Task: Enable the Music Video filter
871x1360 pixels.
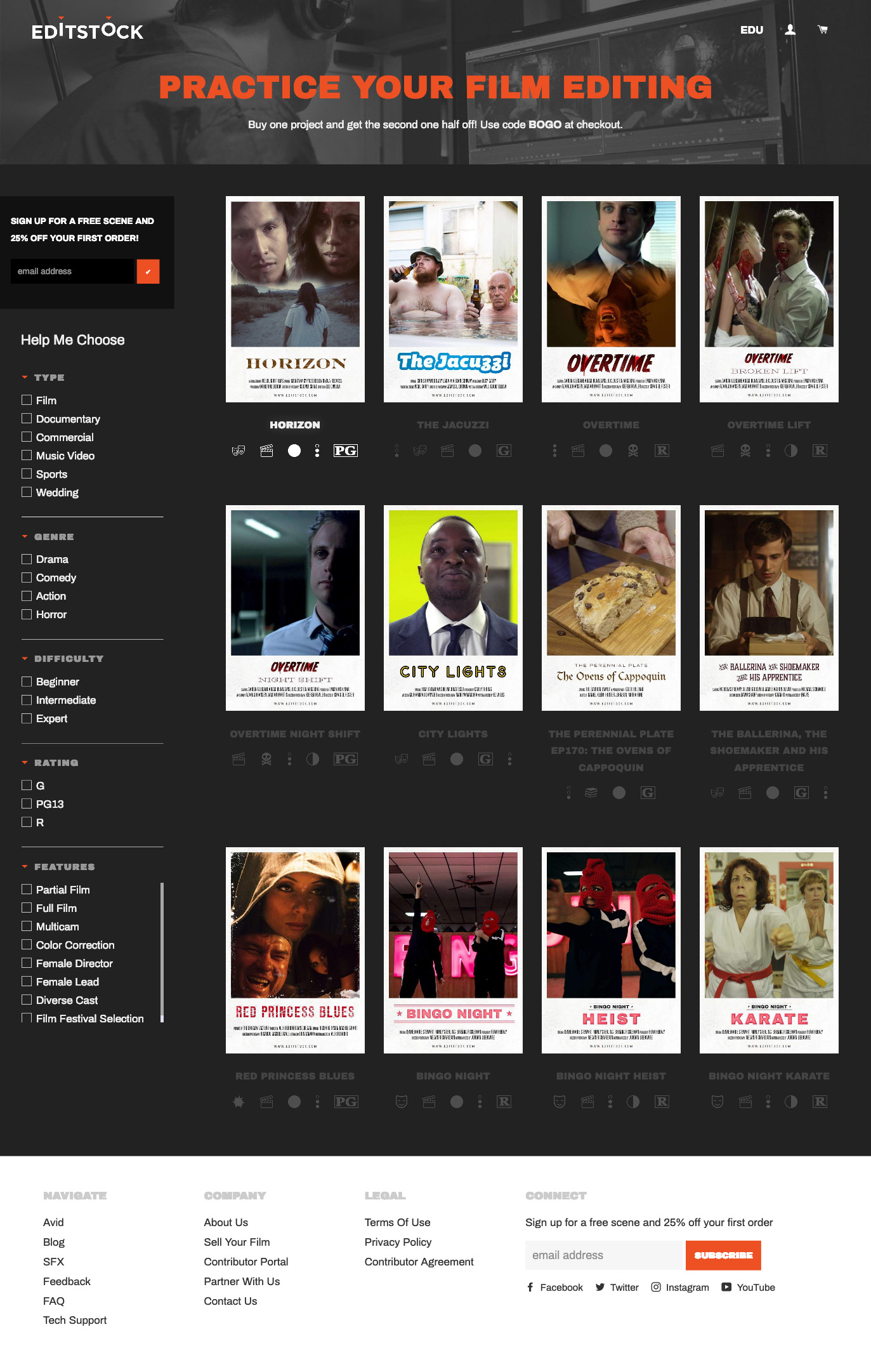Action: (27, 455)
